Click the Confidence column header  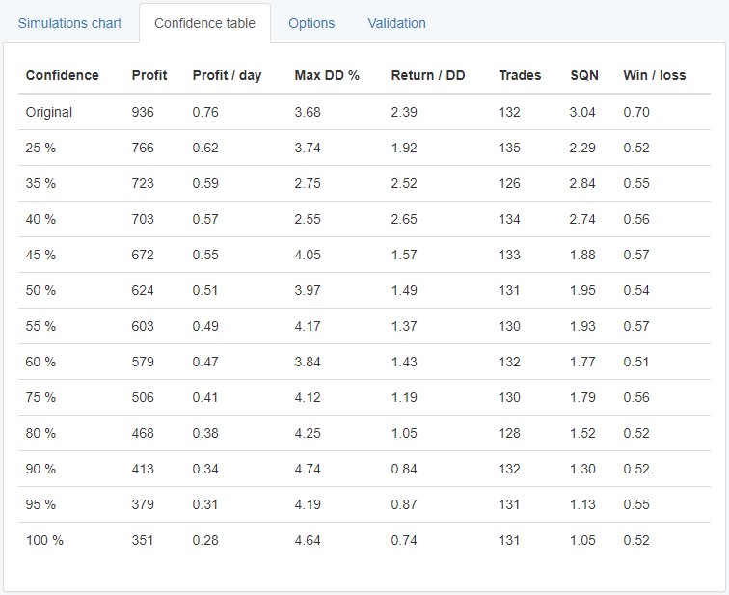62,75
